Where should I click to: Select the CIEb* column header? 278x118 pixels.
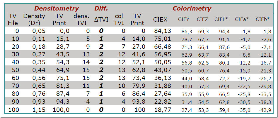[262, 20]
